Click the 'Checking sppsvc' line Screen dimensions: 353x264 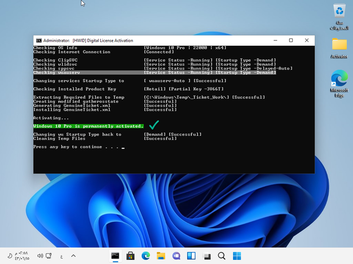(x=163, y=68)
